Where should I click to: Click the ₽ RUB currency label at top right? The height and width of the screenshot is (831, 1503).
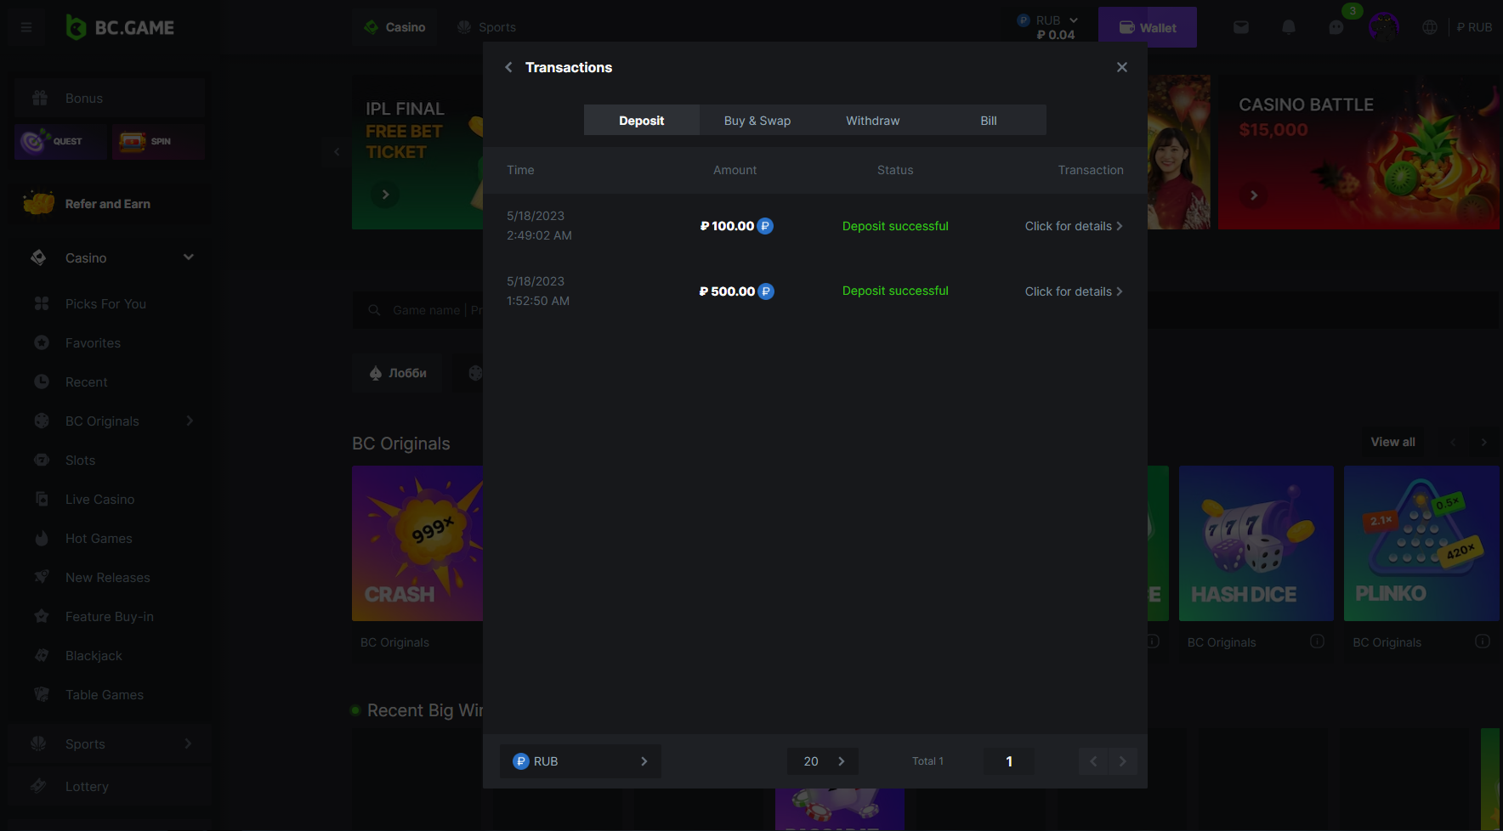coord(1474,27)
